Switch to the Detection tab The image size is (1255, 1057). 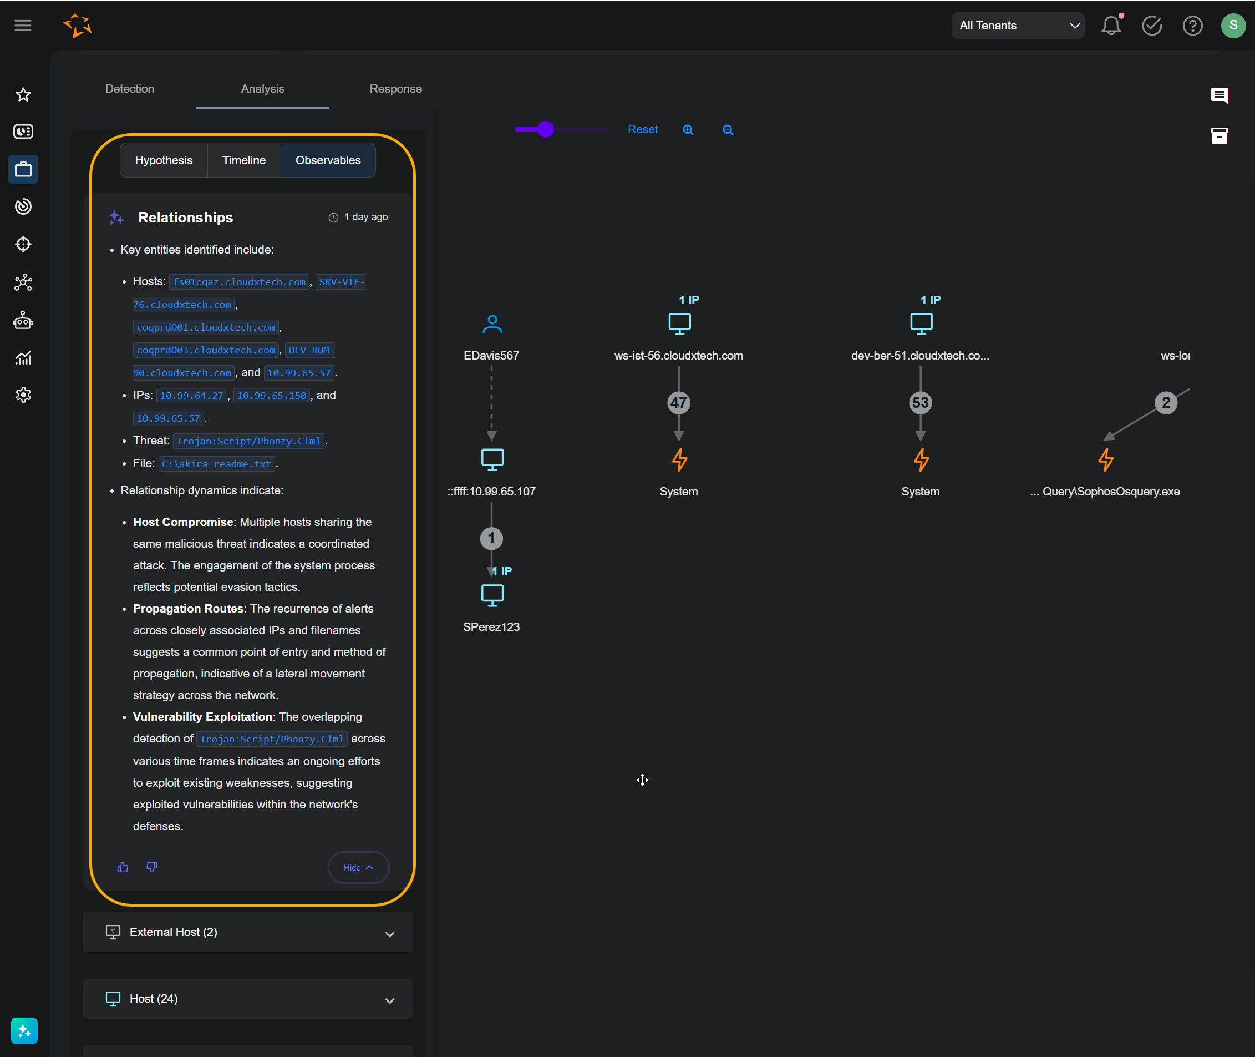129,89
